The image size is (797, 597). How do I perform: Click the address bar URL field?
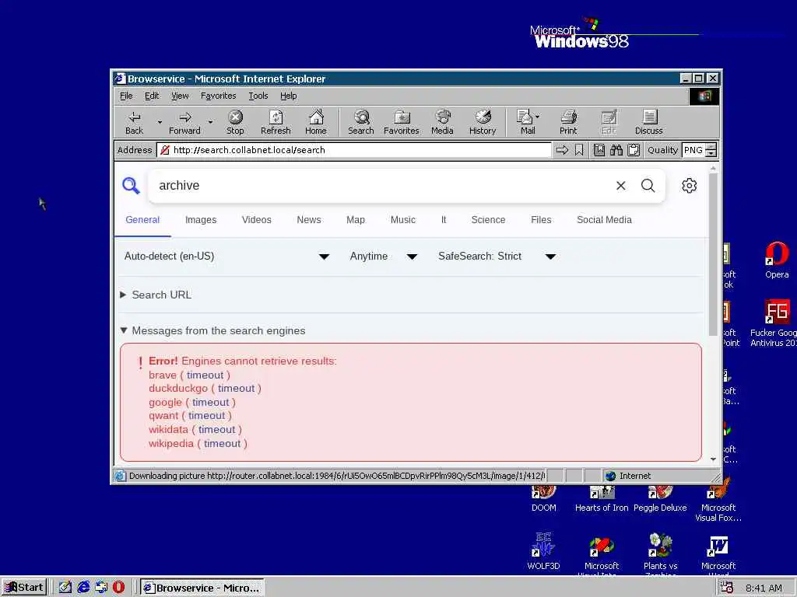click(x=354, y=150)
